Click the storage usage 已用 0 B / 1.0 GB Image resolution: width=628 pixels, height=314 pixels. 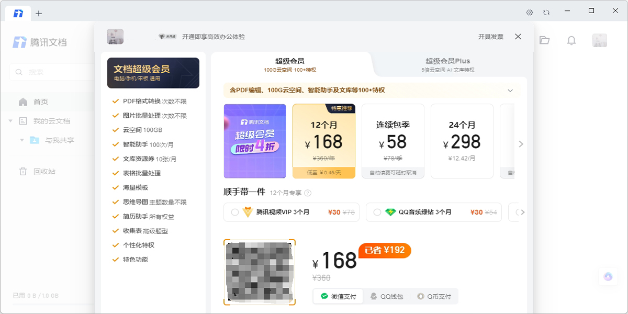(36, 296)
